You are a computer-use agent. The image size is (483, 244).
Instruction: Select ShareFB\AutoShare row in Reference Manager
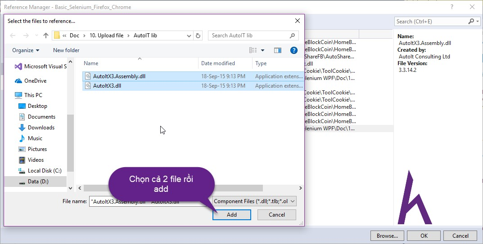click(348, 57)
